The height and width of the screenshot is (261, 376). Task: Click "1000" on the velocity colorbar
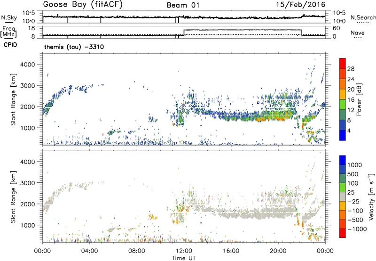click(x=355, y=165)
